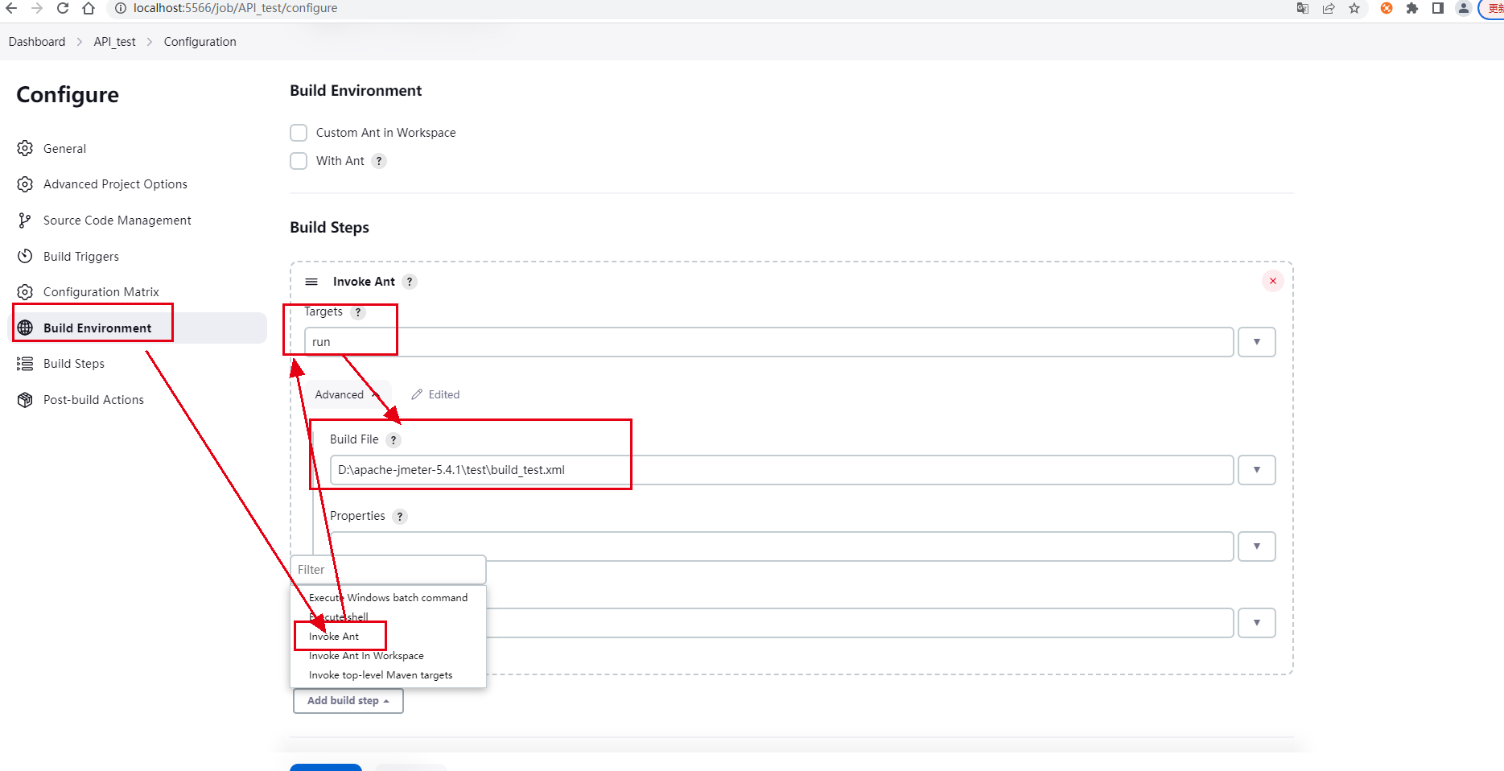Go to Advanced Project Options section
Viewport: 1504px width, 771px height.
coord(115,184)
